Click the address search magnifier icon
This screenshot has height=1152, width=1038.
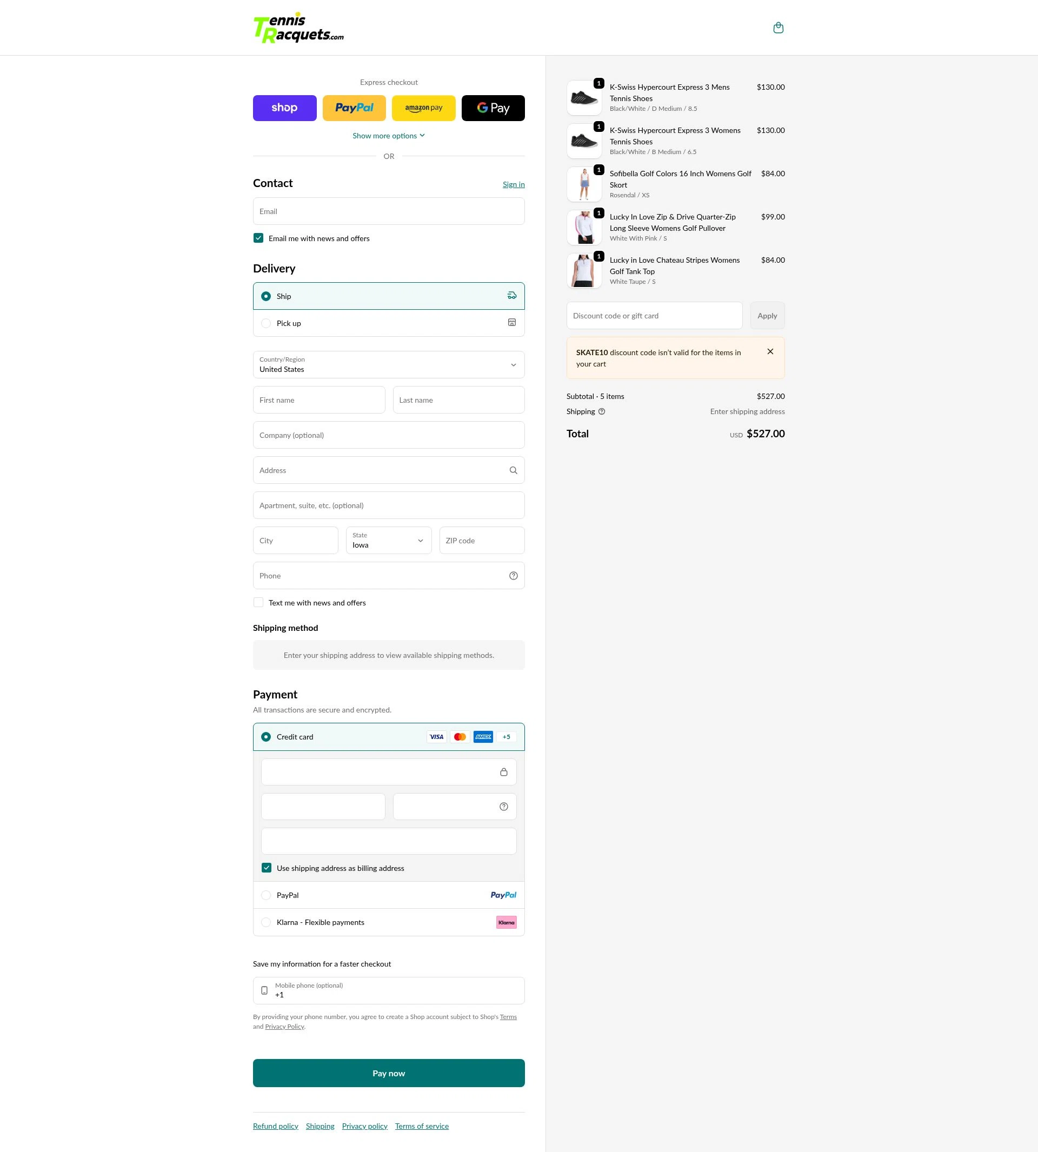coord(513,470)
